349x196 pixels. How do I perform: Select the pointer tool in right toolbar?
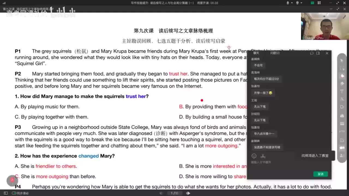coord(342,60)
